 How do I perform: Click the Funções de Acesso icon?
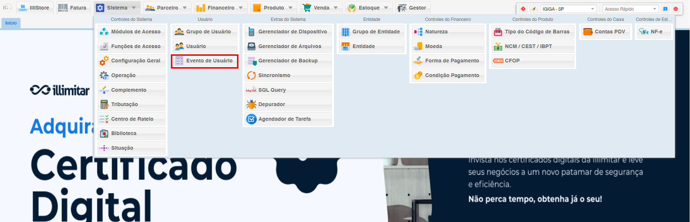pyautogui.click(x=104, y=46)
